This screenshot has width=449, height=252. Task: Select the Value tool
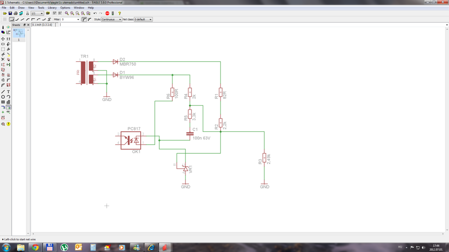pos(8,75)
